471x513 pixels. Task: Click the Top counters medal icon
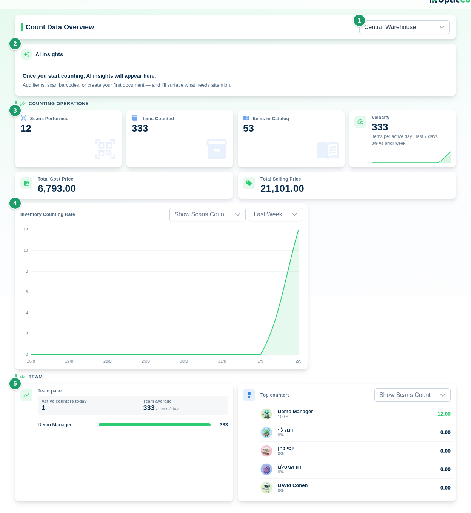(249, 395)
